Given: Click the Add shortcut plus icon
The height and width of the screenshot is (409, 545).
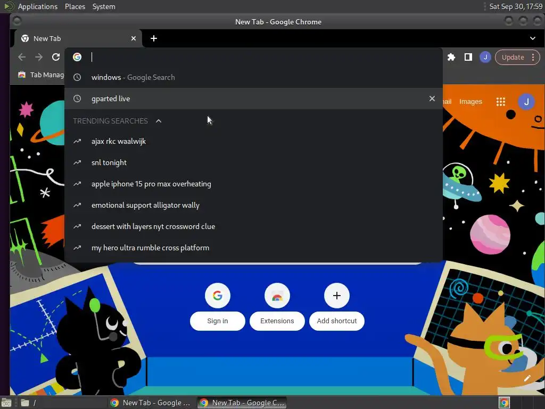Looking at the screenshot, I should click(x=336, y=296).
